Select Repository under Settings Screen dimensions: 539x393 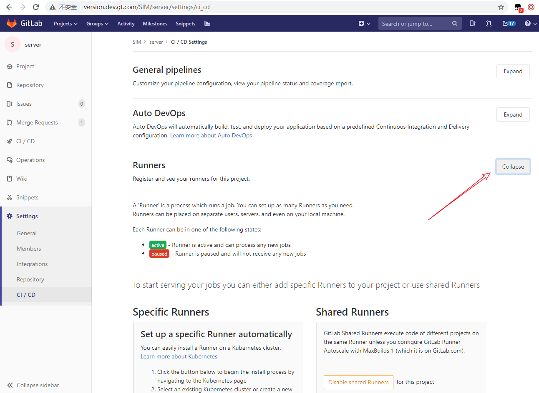[30, 279]
